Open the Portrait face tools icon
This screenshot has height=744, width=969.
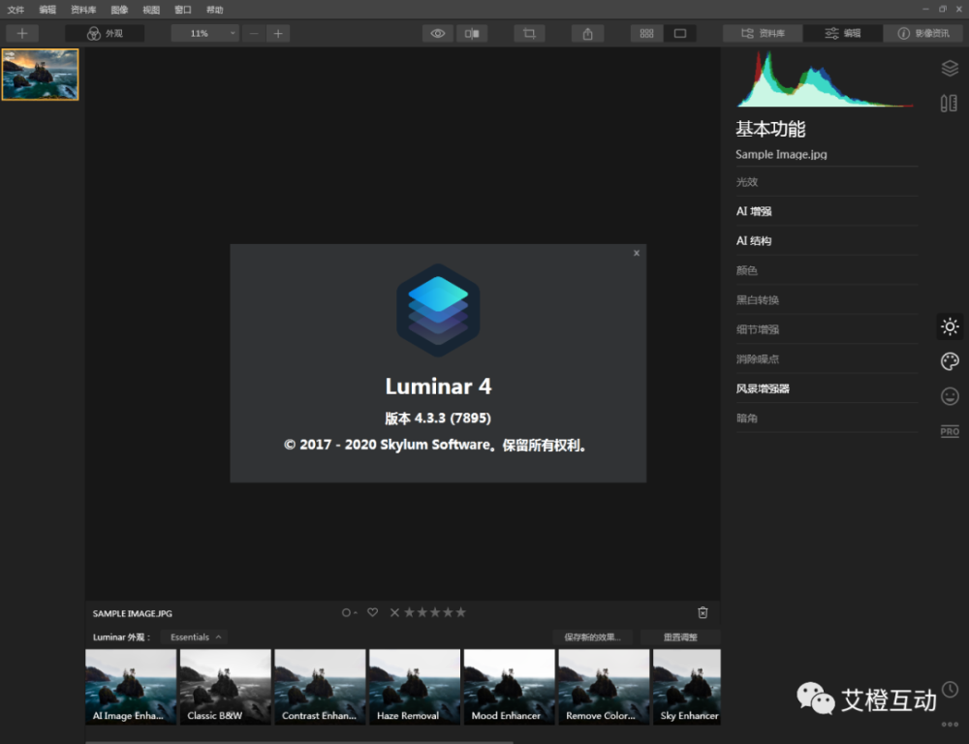(x=950, y=396)
